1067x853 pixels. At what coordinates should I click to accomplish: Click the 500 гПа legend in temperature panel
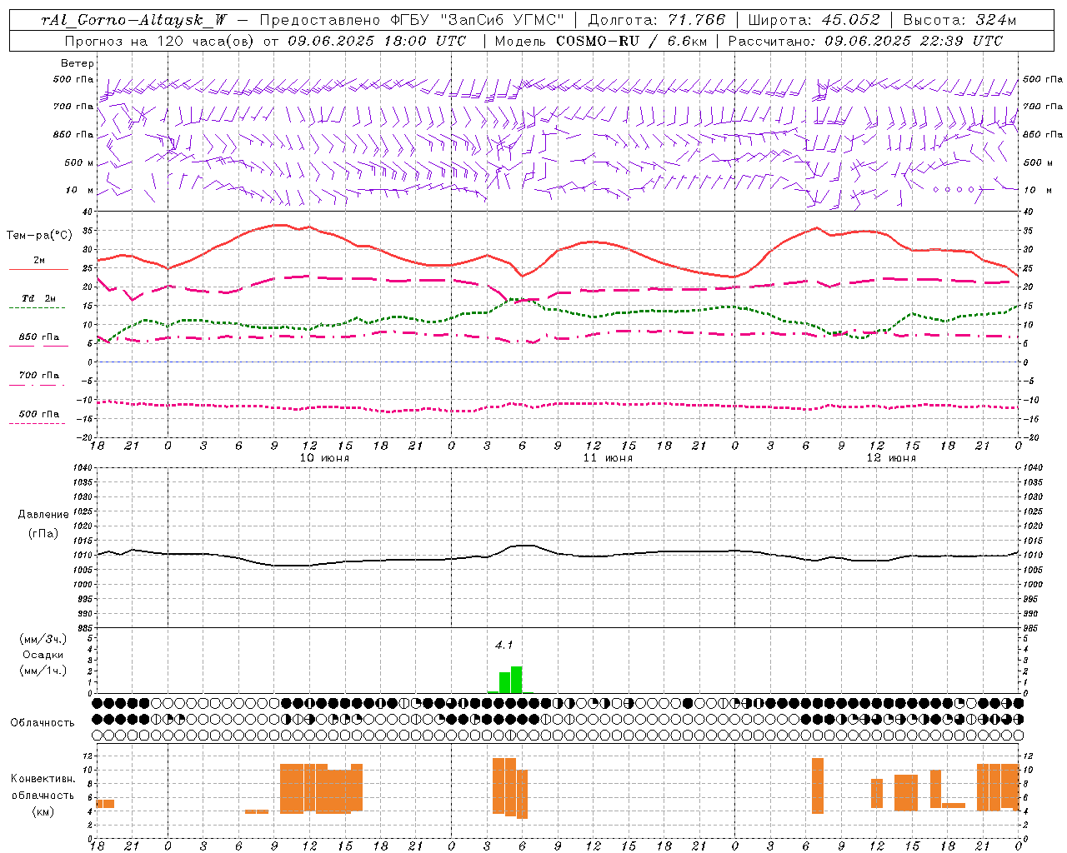[x=39, y=414]
